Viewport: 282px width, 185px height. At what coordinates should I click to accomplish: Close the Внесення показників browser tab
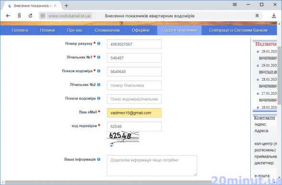click(56, 6)
